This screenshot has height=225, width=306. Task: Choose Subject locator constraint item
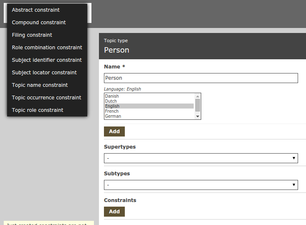click(x=44, y=73)
